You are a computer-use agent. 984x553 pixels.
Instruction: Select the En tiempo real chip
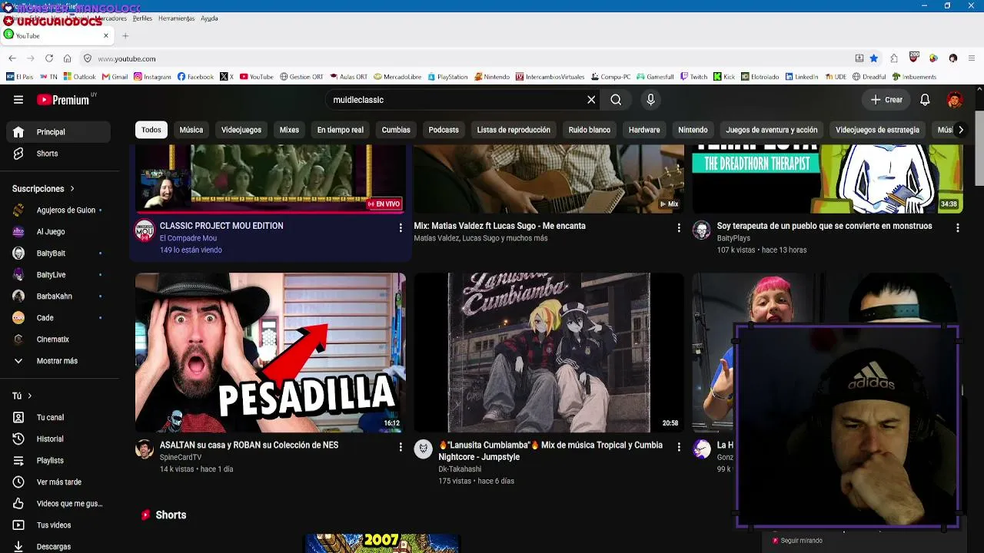(x=341, y=130)
